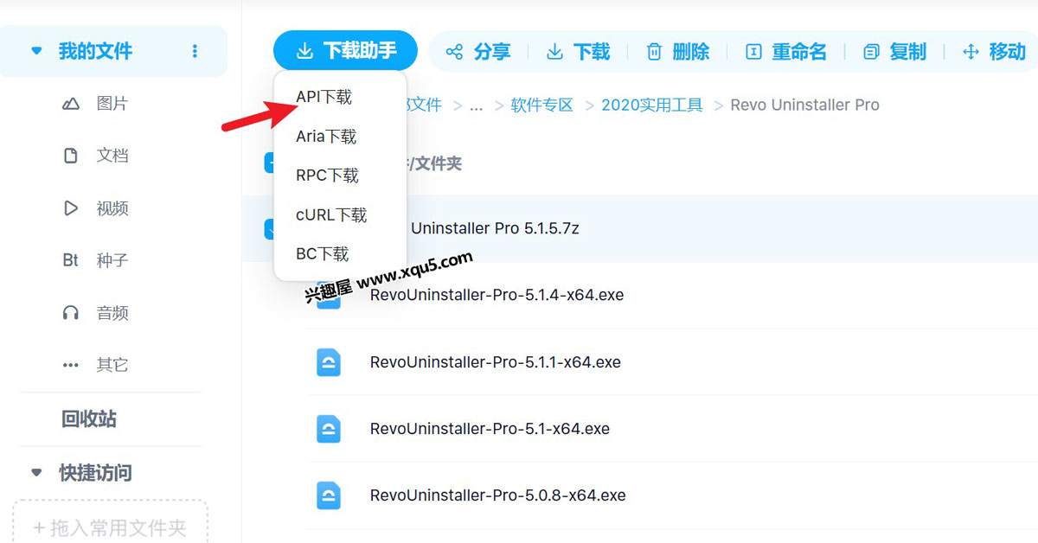
Task: Open 图片 pictures category in sidebar
Action: (95, 104)
